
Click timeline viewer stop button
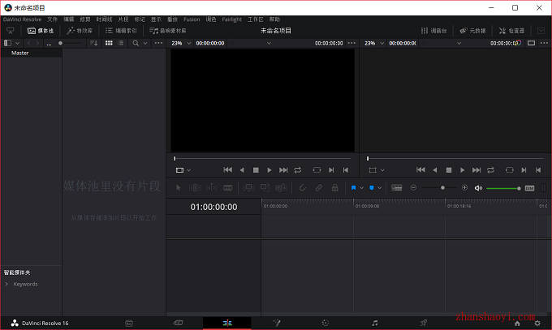pos(449,170)
